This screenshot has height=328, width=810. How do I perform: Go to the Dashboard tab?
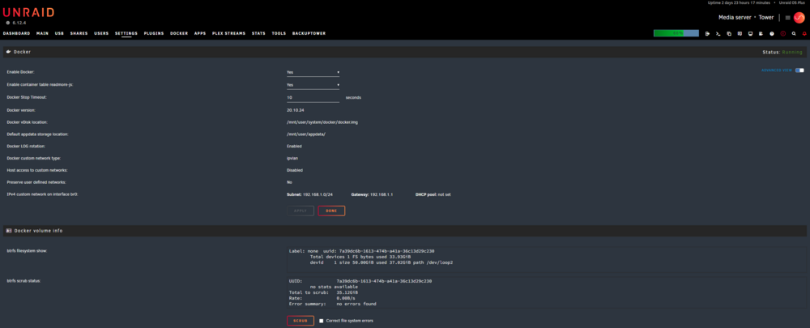coord(16,33)
